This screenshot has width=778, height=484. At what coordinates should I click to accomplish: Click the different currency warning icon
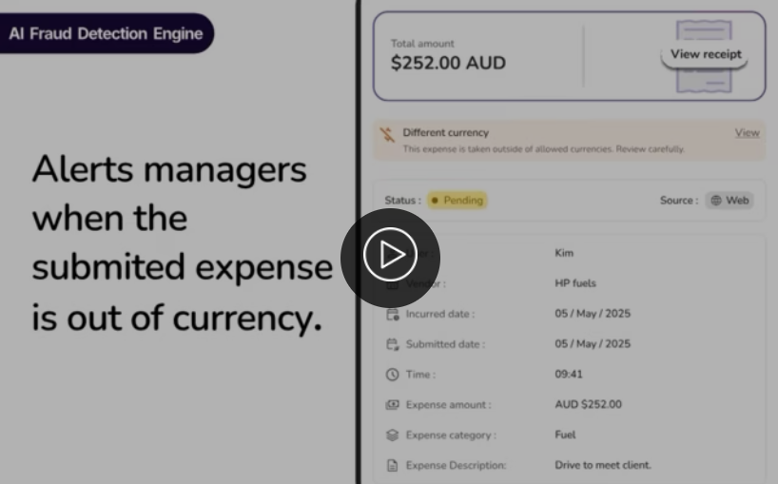(387, 134)
